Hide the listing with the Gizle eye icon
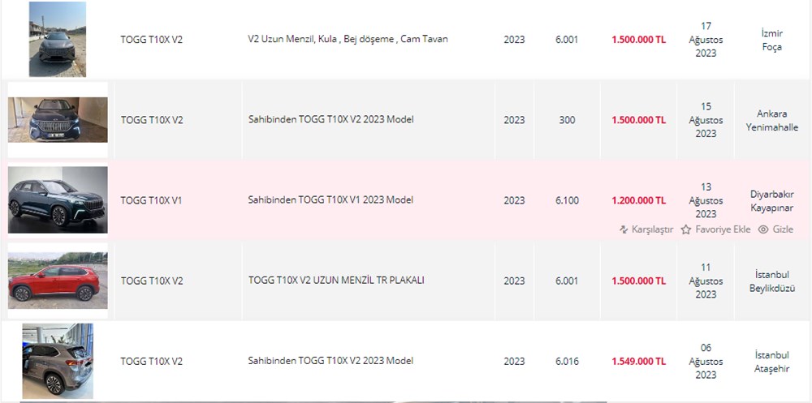 [x=762, y=229]
